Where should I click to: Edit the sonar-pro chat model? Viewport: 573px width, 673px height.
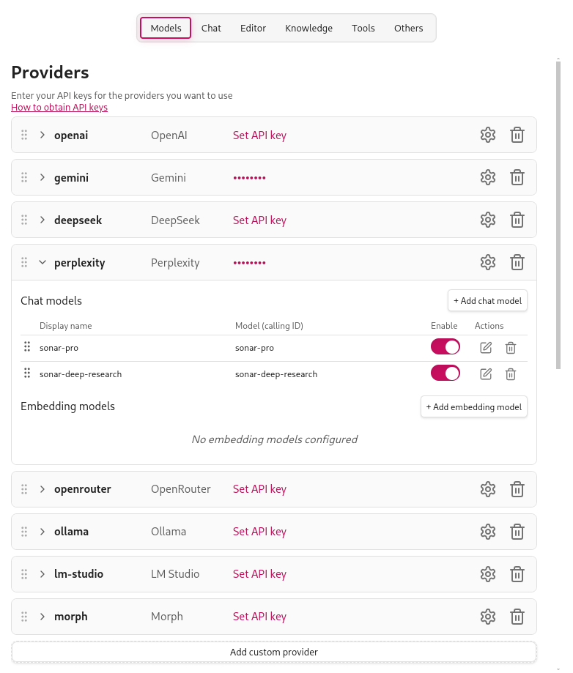485,347
